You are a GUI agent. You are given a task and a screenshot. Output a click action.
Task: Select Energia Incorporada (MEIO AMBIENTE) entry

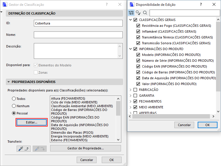tap(80, 136)
